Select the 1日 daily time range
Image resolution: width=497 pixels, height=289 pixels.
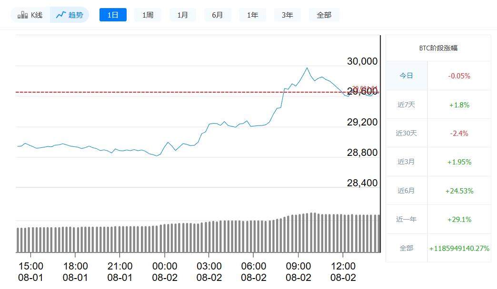(x=112, y=15)
